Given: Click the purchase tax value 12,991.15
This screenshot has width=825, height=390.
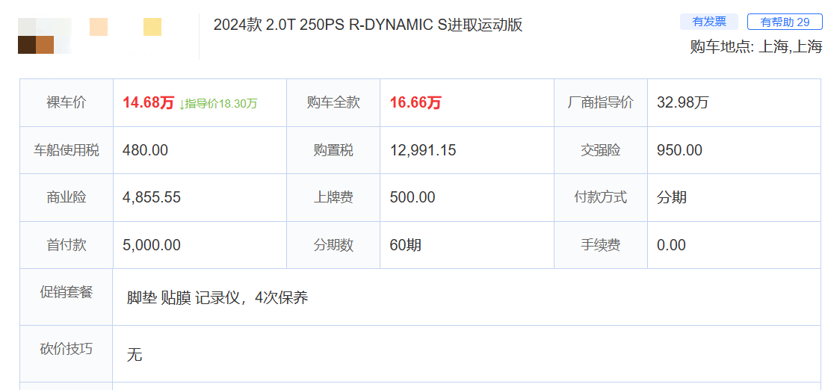Looking at the screenshot, I should pos(423,150).
